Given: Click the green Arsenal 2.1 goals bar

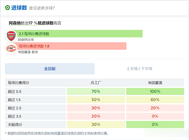Looking at the screenshot, I should (x=80, y=34).
